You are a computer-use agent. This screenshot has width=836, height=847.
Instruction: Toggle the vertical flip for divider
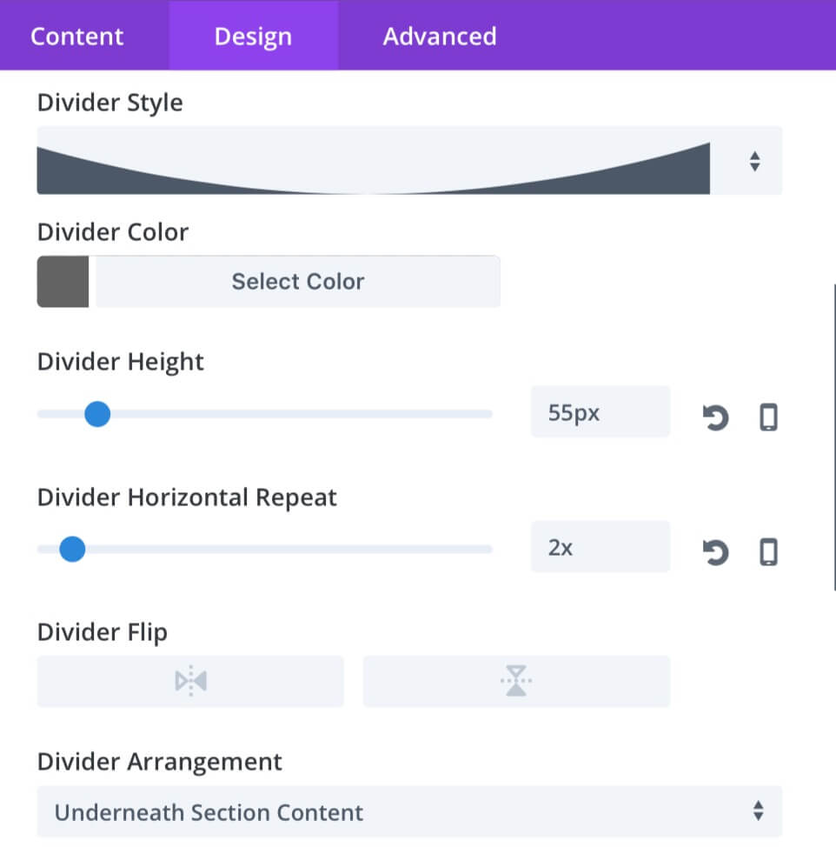(516, 681)
